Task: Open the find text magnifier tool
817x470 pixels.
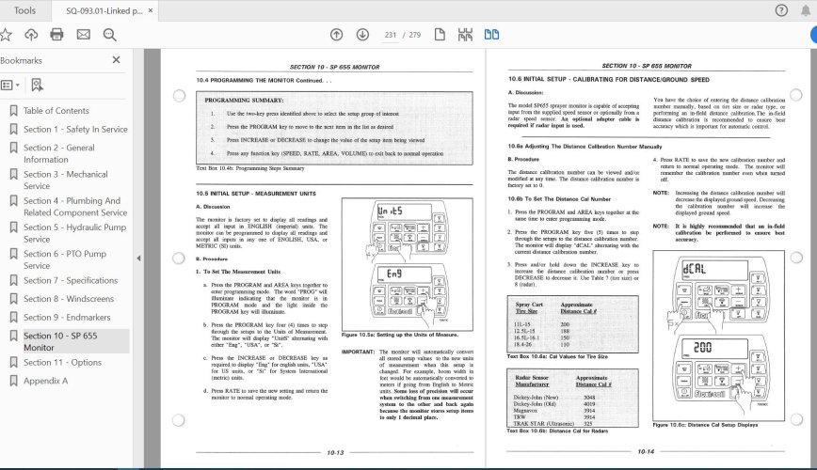Action: click(x=110, y=35)
